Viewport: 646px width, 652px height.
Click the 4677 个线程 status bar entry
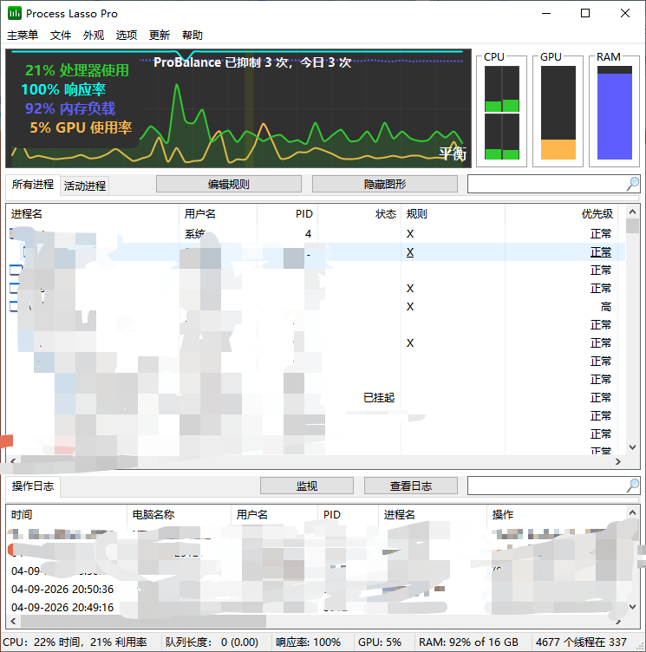pyautogui.click(x=581, y=642)
